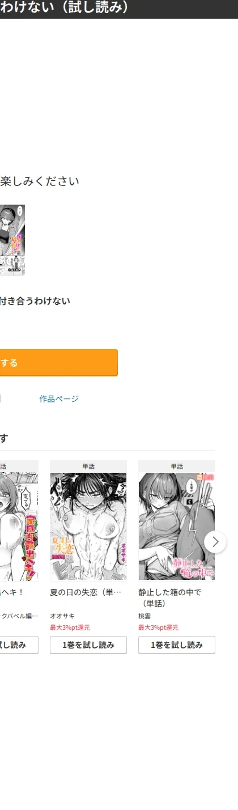Click the 単話 label above 静止した箱の中で
This screenshot has height=810, width=238.
[177, 467]
